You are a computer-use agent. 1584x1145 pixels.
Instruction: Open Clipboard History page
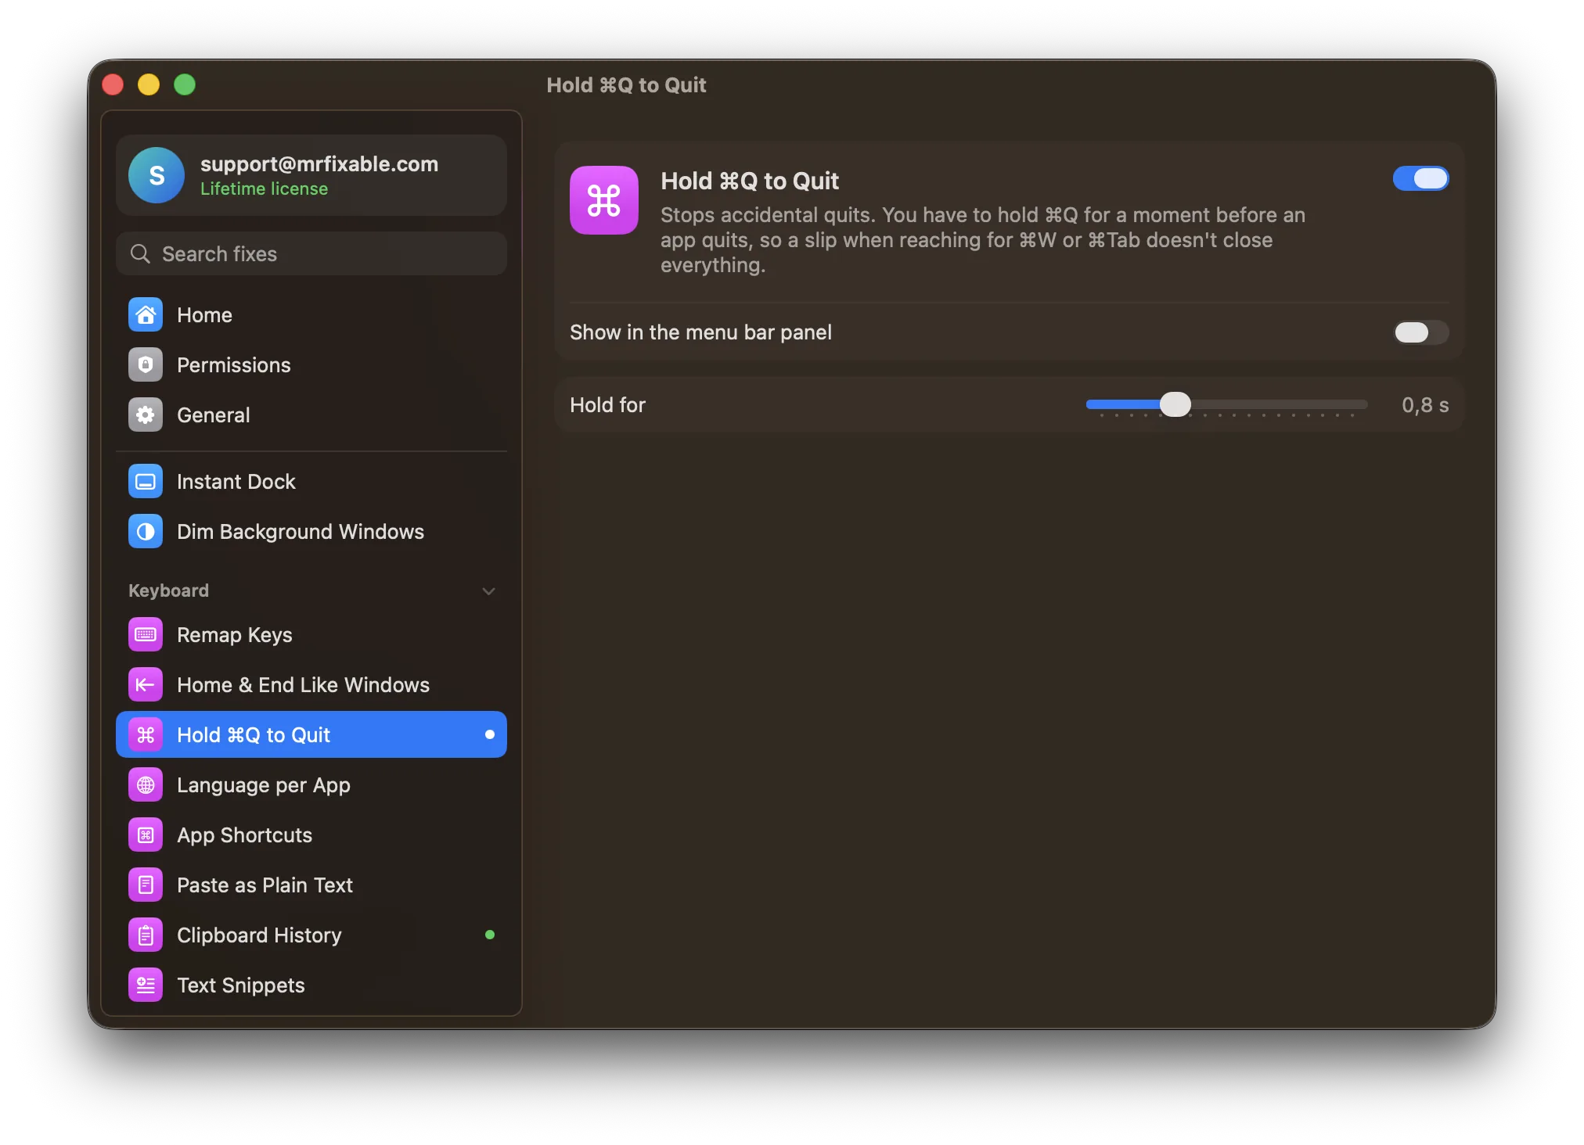tap(311, 935)
